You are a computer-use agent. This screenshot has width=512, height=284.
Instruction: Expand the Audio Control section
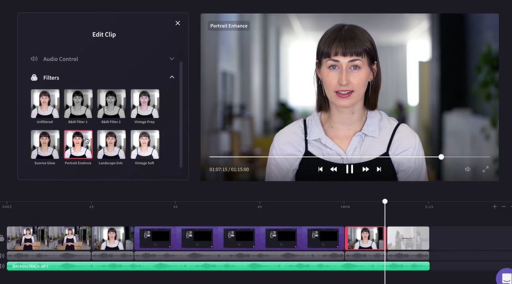pos(172,58)
